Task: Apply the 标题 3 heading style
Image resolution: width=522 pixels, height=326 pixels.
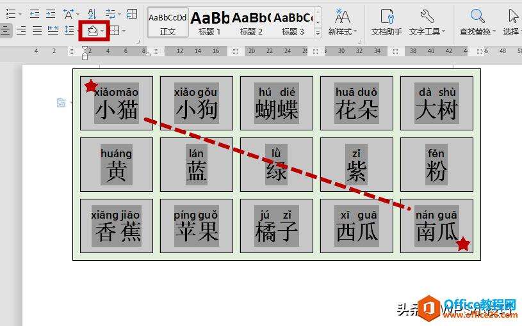Action: pyautogui.click(x=293, y=22)
